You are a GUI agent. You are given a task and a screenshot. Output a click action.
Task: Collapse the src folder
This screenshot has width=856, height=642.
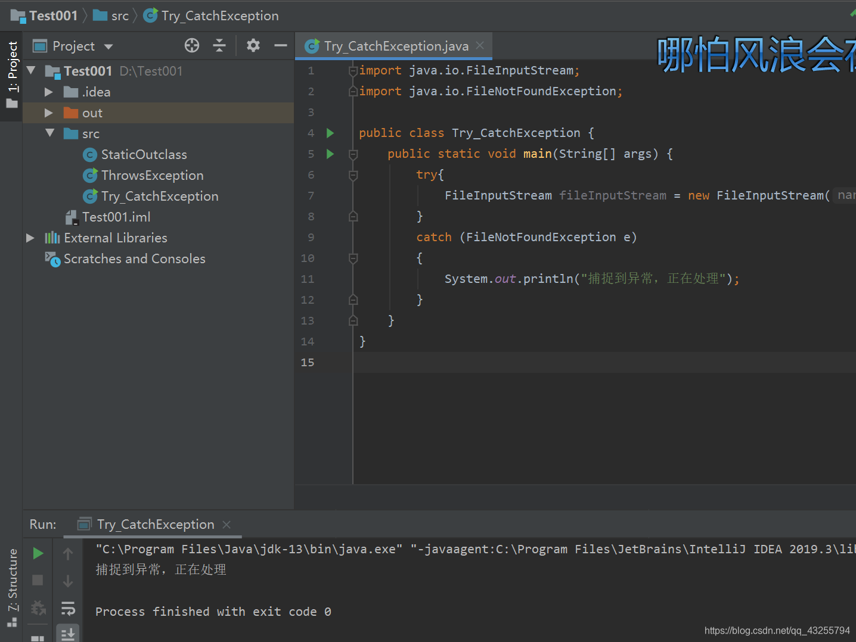coord(49,133)
